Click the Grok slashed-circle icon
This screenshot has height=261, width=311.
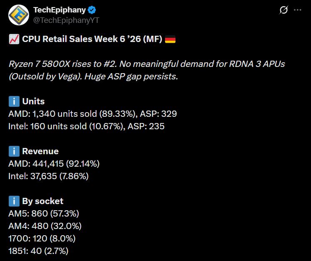point(284,10)
